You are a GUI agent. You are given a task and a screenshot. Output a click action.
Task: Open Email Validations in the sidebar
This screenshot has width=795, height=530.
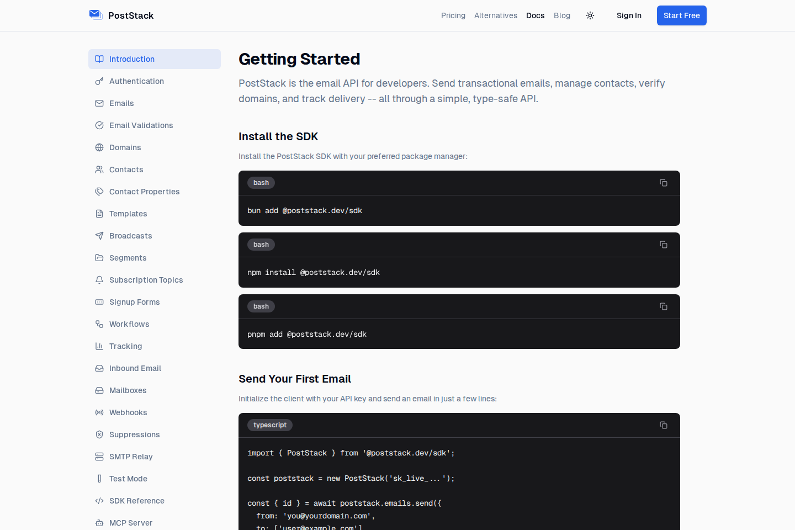click(x=155, y=125)
